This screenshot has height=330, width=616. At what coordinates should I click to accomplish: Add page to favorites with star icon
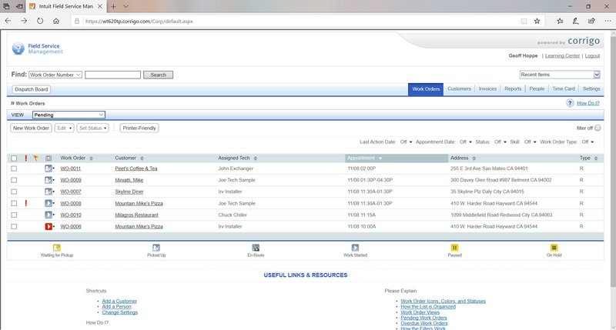(537, 22)
